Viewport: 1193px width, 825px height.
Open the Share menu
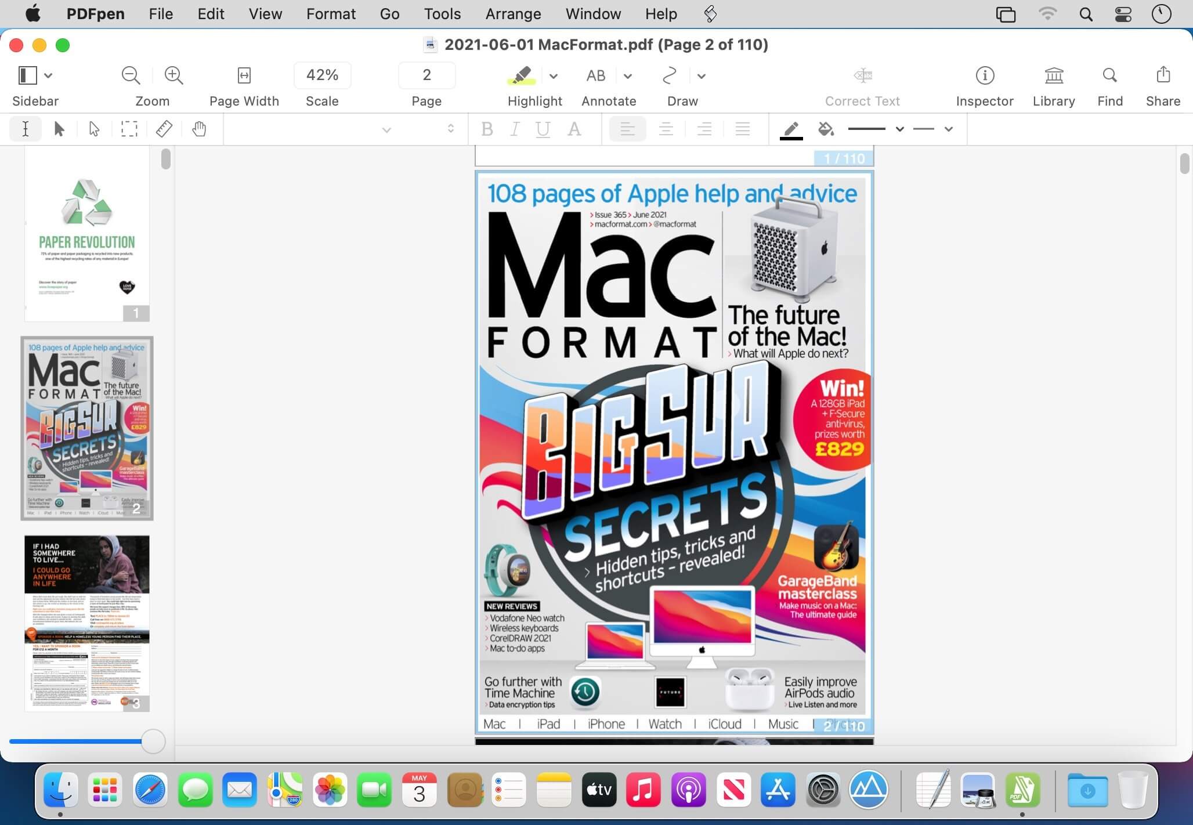click(x=1163, y=75)
